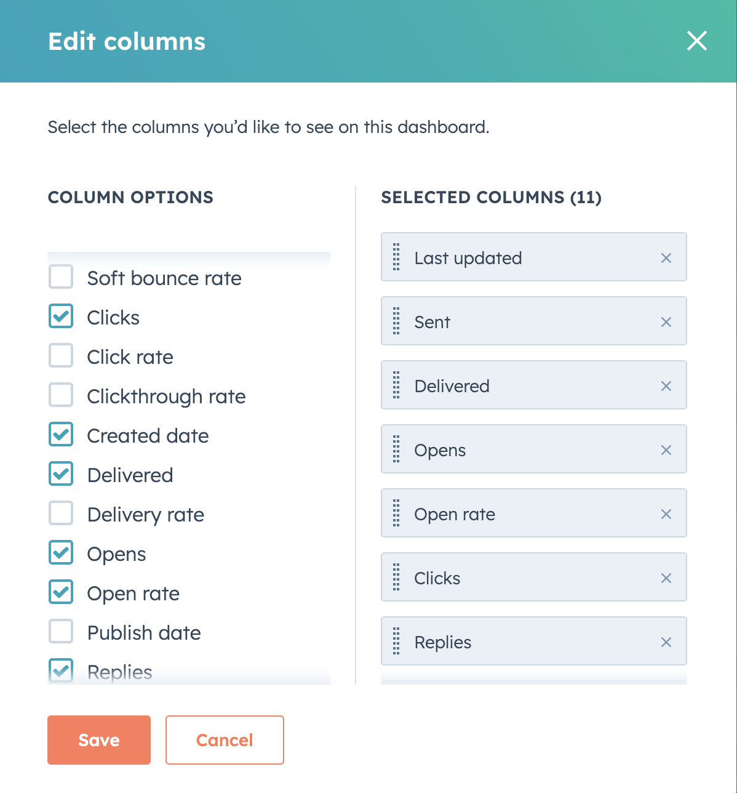
Task: Remove Open rate from selected columns
Action: (666, 514)
